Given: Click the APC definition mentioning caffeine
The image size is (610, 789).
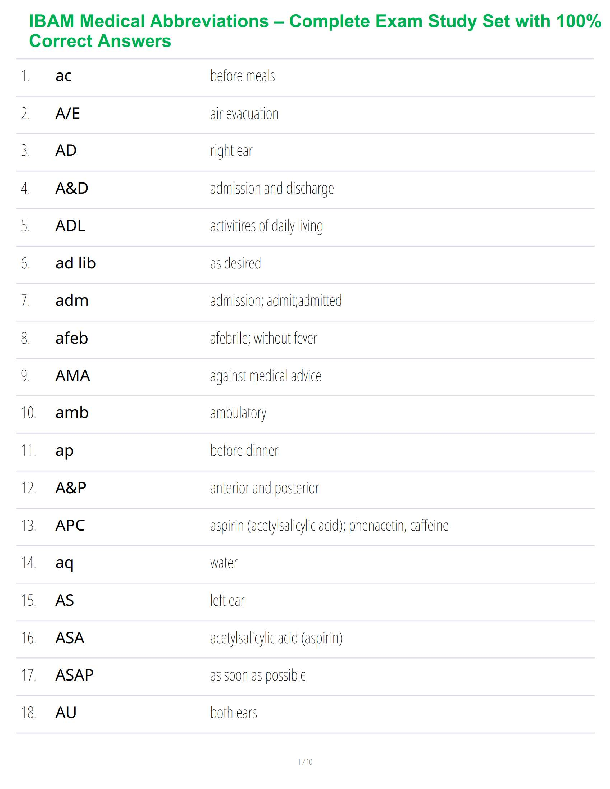Looking at the screenshot, I should (x=329, y=526).
